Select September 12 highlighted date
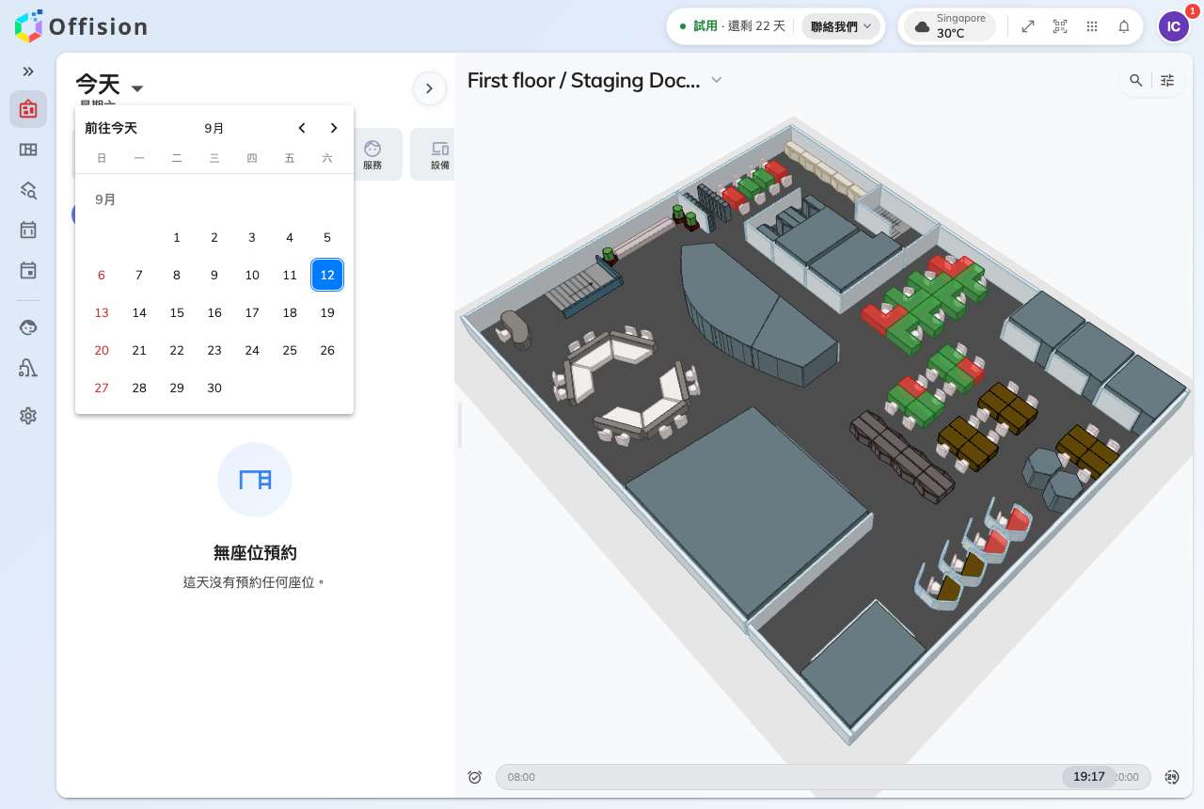 coord(327,275)
